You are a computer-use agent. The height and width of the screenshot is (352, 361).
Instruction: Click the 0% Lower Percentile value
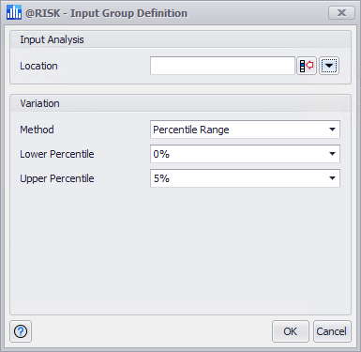[x=161, y=154]
